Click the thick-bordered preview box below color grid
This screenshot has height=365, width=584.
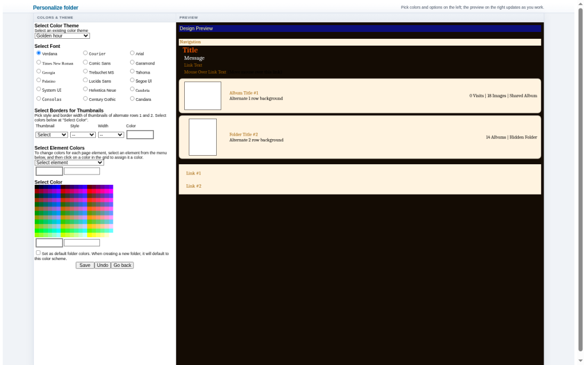pyautogui.click(x=49, y=243)
